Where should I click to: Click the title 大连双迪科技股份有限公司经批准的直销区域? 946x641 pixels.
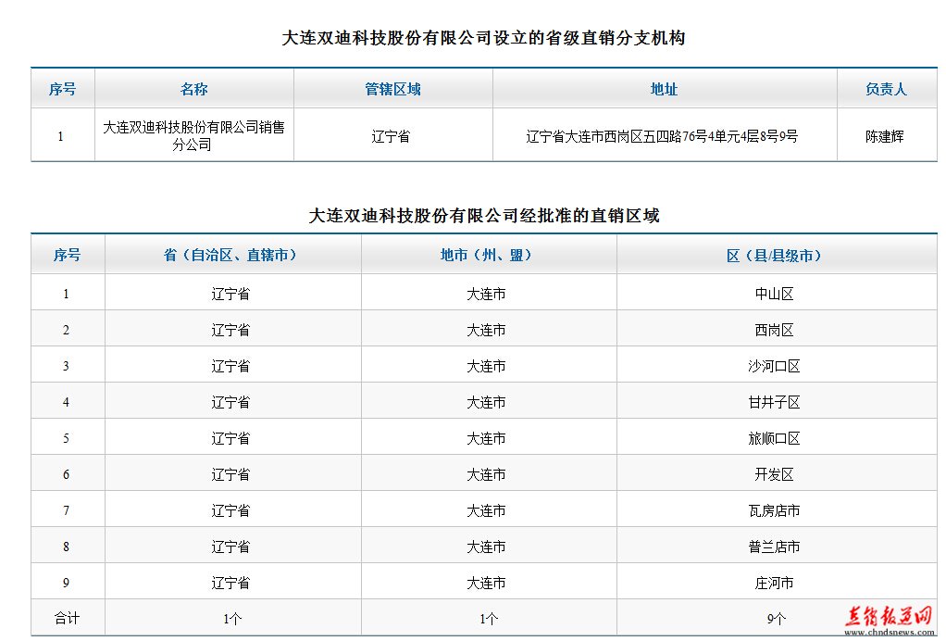tap(484, 216)
